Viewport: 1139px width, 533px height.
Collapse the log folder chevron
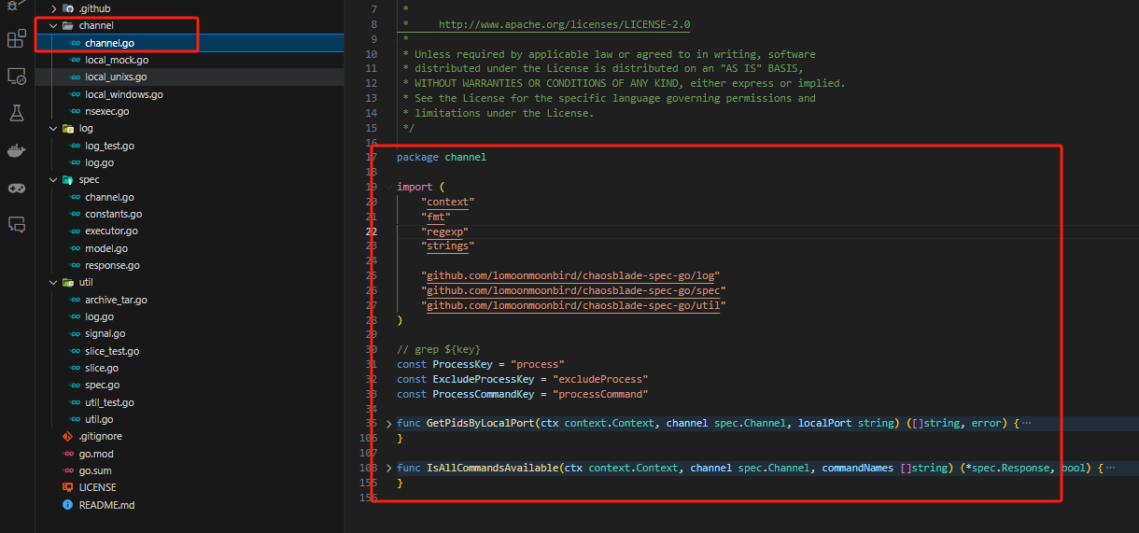54,128
